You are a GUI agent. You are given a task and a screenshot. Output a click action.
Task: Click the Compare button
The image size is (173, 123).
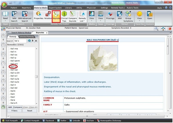coord(17,107)
